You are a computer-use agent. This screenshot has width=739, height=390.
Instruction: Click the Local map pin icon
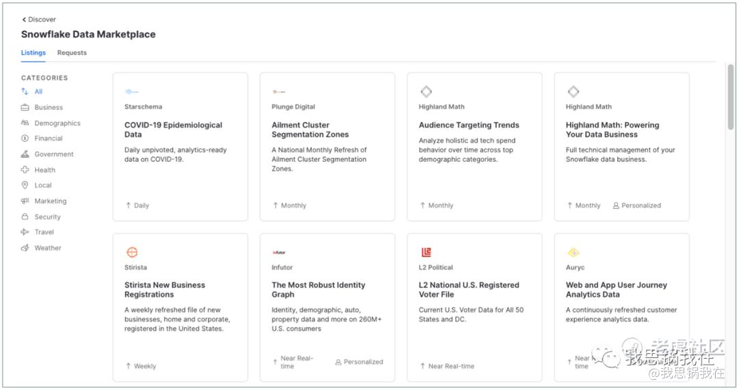coord(25,185)
